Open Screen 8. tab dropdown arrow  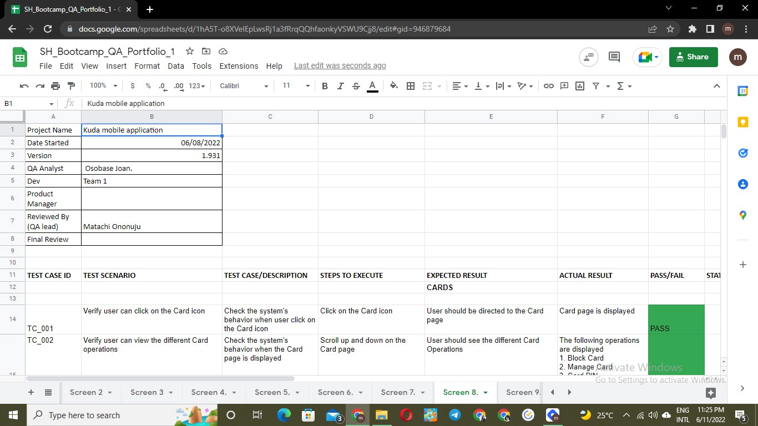click(x=486, y=393)
